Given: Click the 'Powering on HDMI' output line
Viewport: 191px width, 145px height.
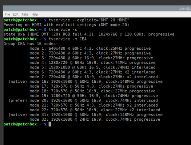Looking at the screenshot, I should click(x=66, y=25).
